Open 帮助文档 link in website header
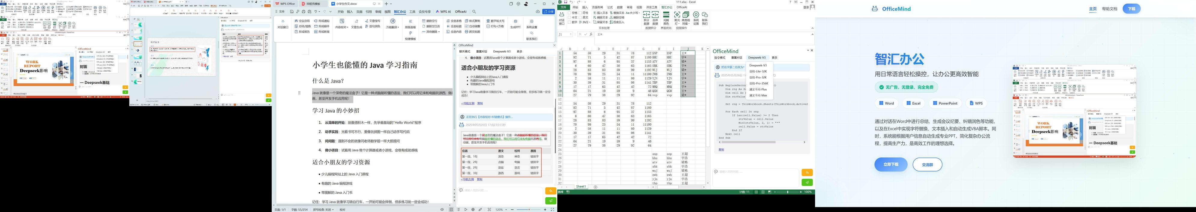The height and width of the screenshot is (212, 1196). 1110,9
